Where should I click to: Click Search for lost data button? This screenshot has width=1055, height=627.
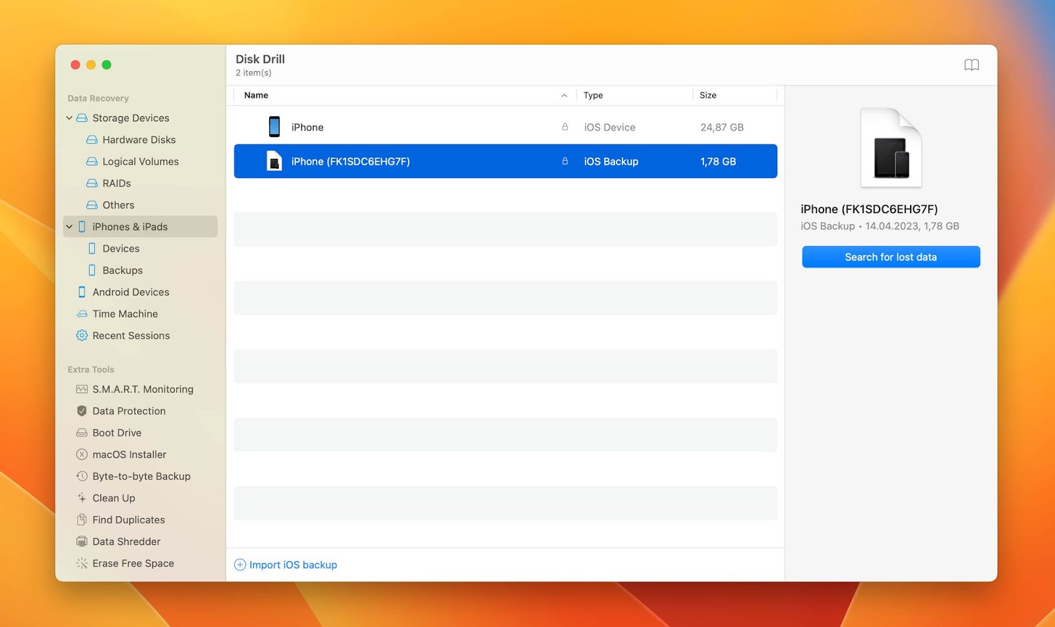pos(891,257)
